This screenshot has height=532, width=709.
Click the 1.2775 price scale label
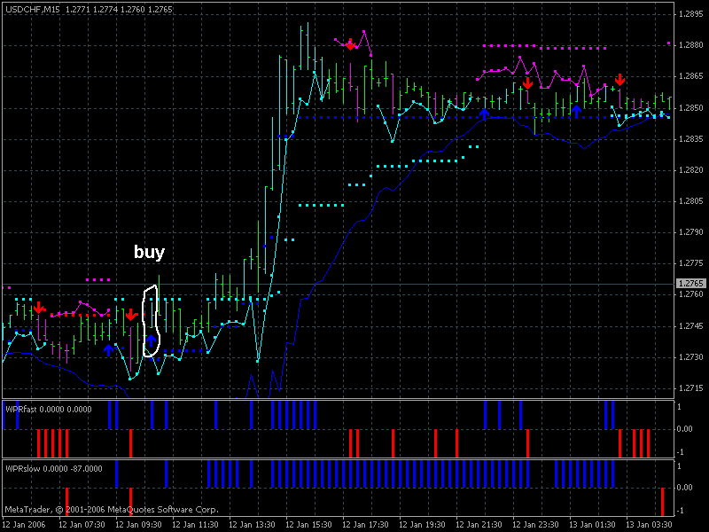click(691, 263)
